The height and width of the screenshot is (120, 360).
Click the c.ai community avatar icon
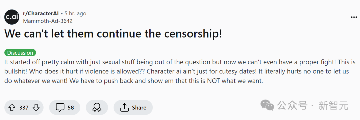[12, 17]
